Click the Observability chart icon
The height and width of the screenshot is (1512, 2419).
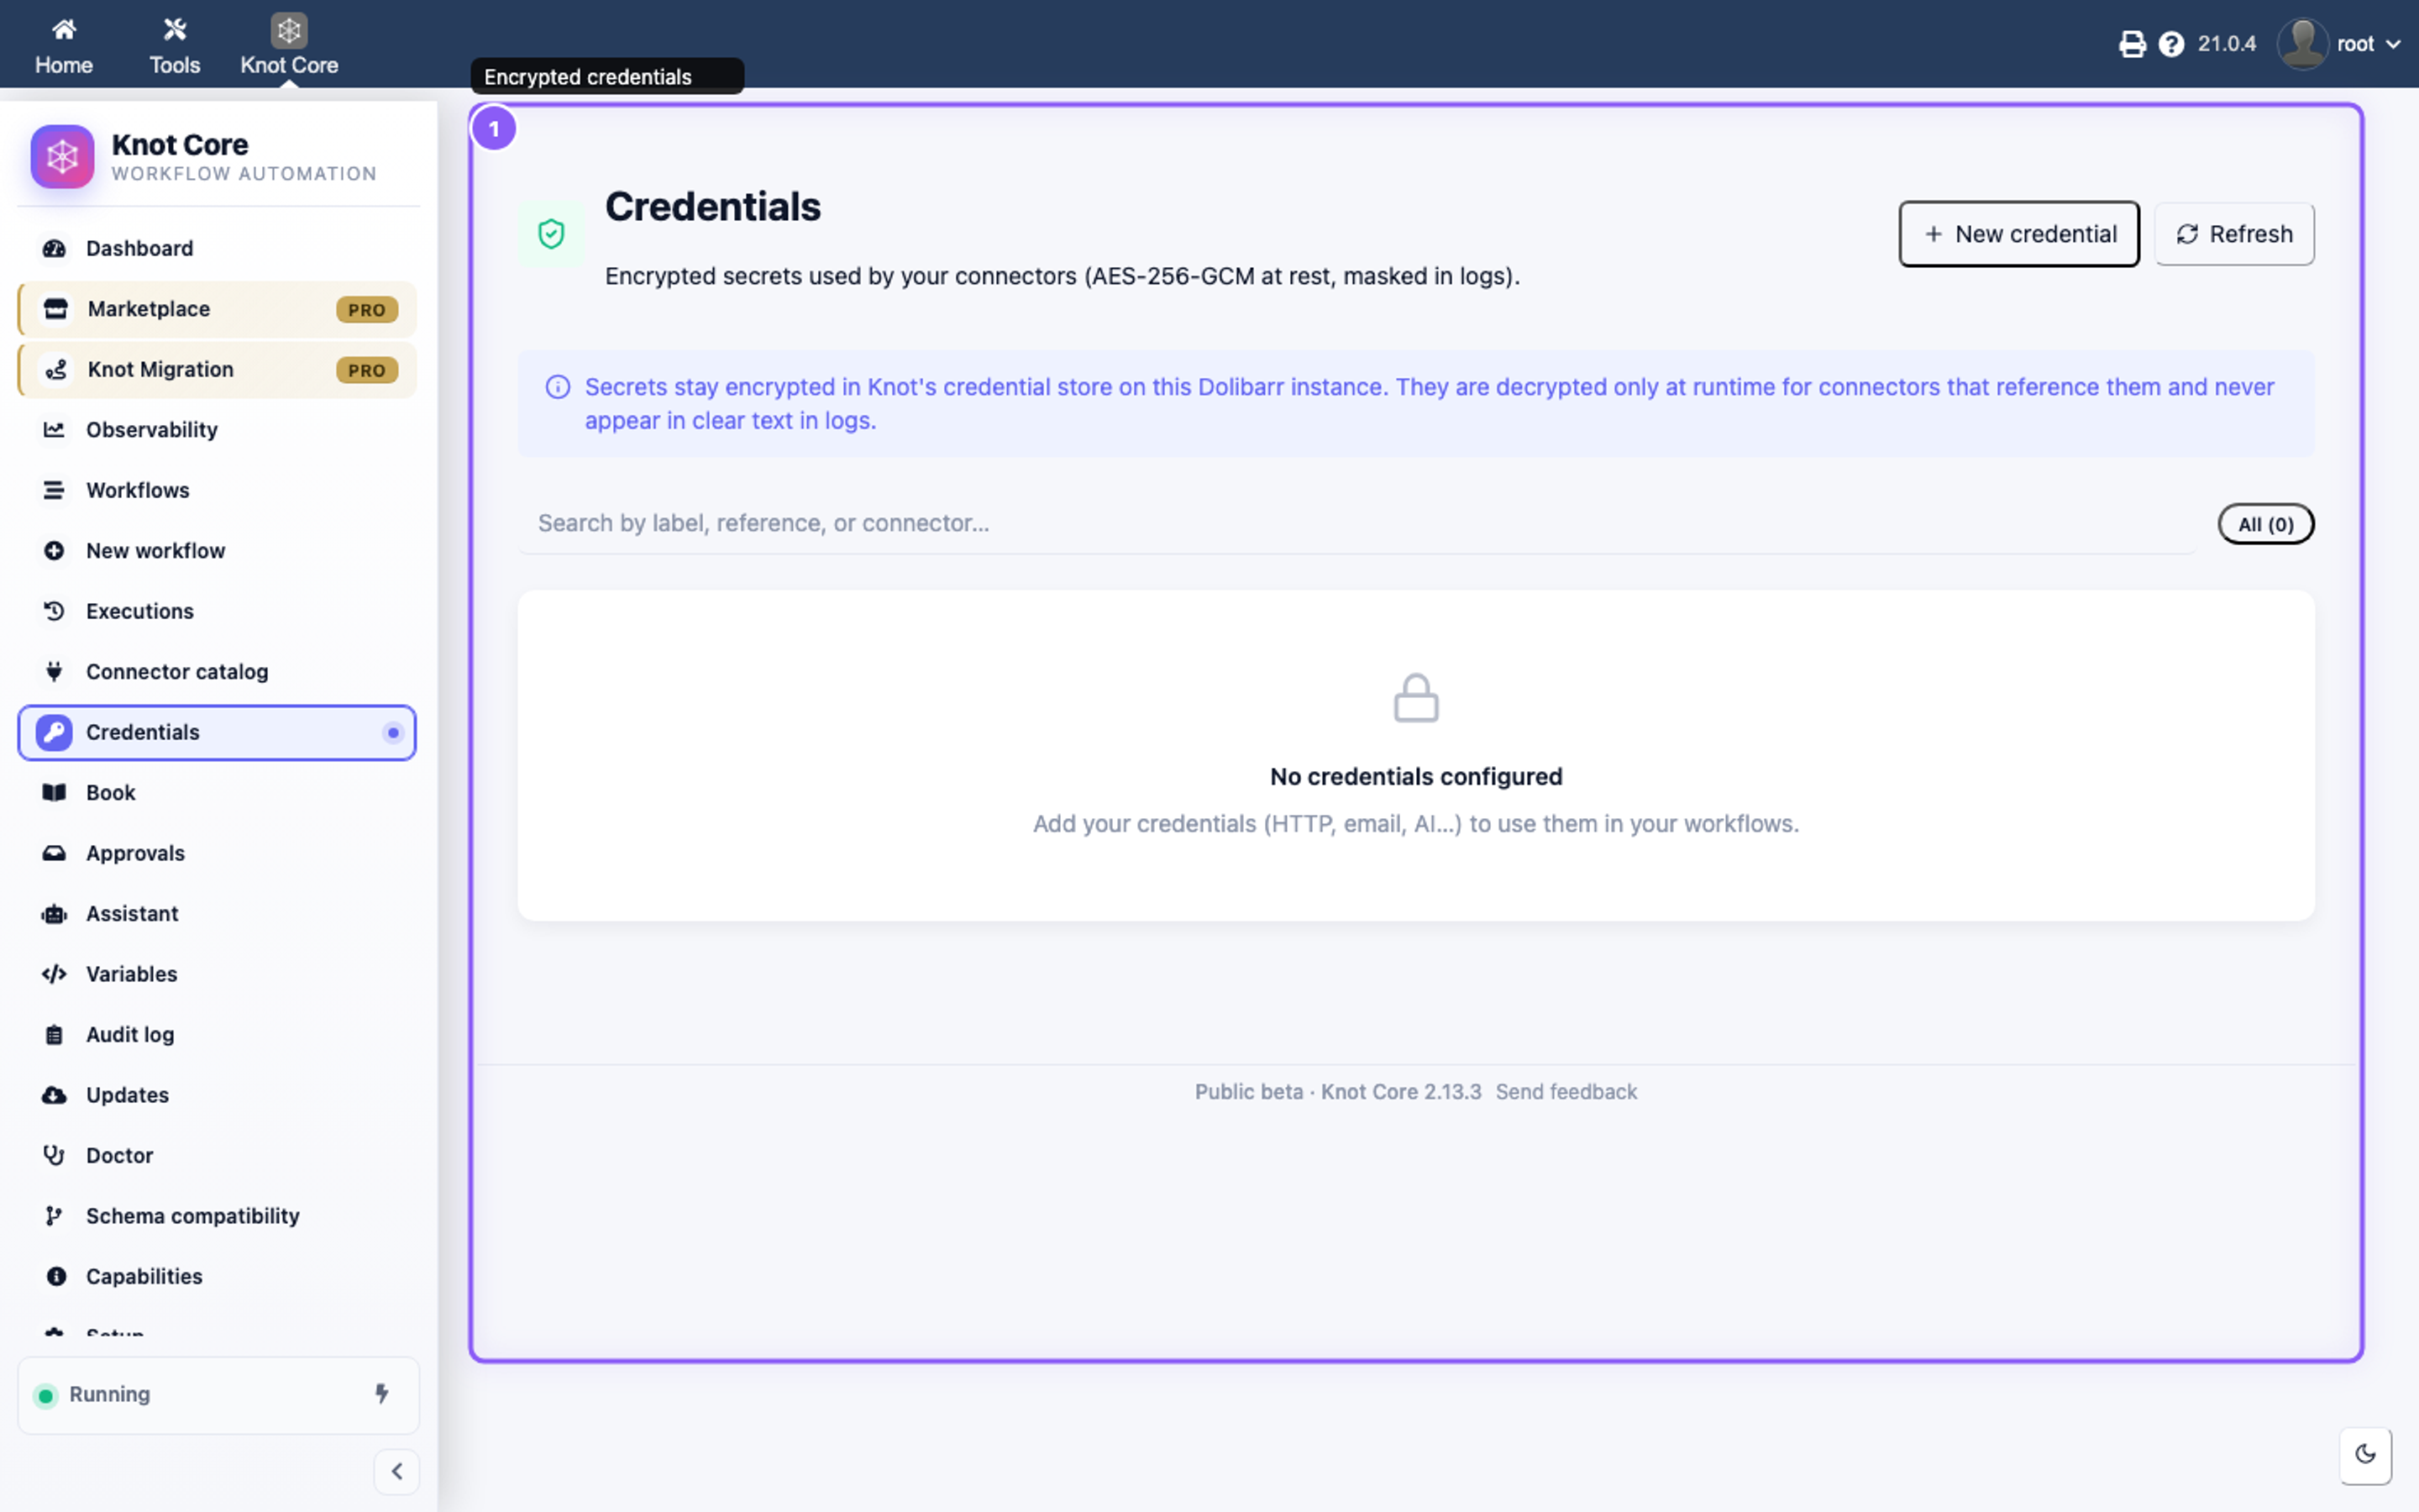pos(54,430)
